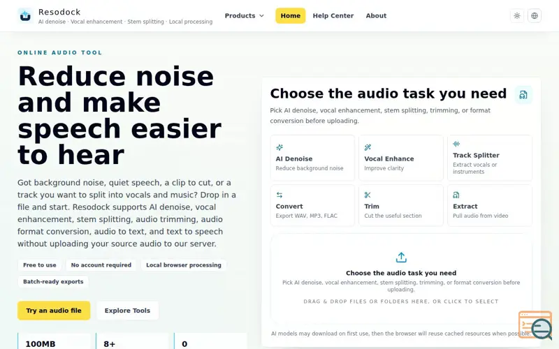Click the Convert arrows icon
Image resolution: width=559 pixels, height=349 pixels.
pos(279,195)
